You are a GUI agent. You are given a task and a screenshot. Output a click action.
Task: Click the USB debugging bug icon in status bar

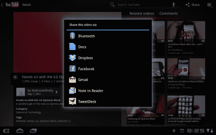tap(174, 131)
